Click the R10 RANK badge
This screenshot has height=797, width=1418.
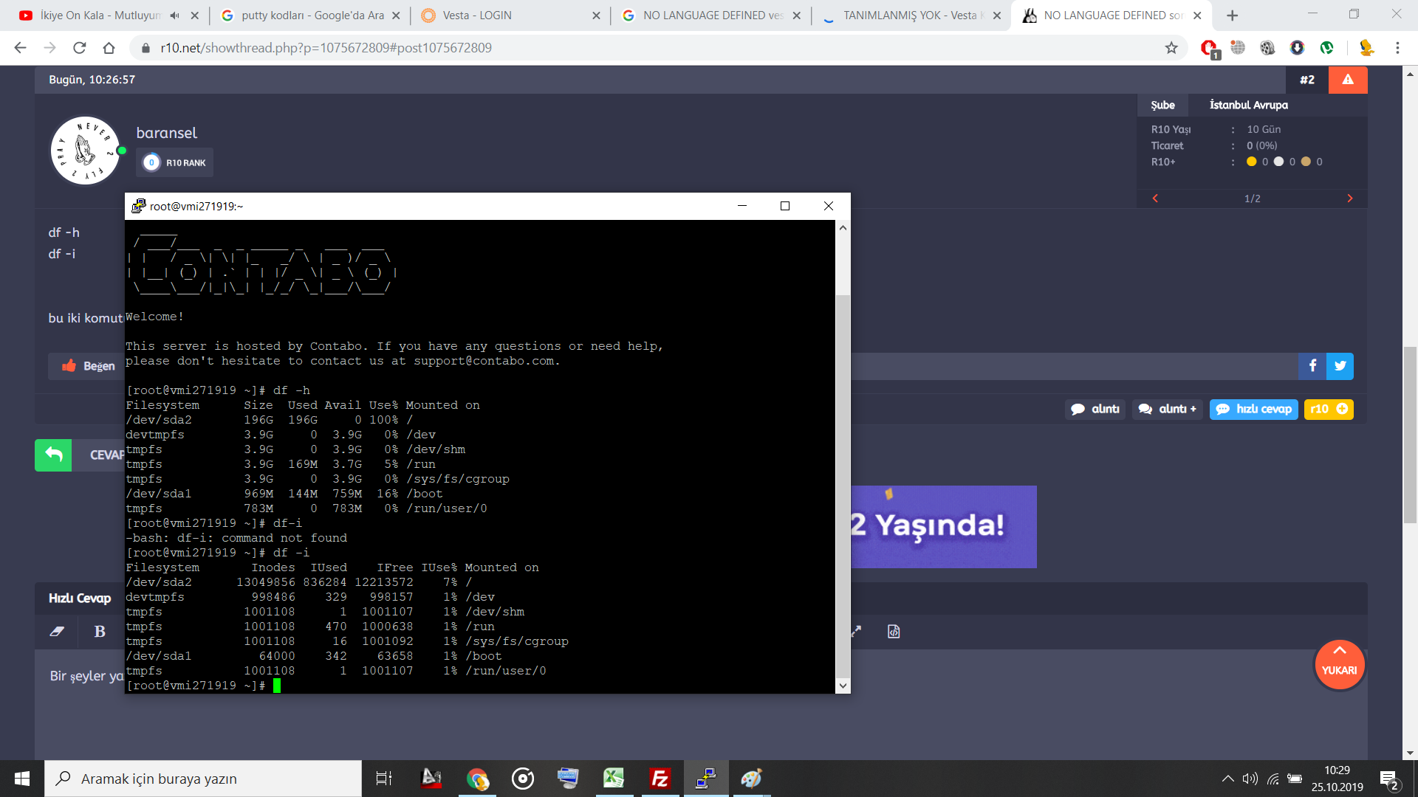[x=174, y=162]
